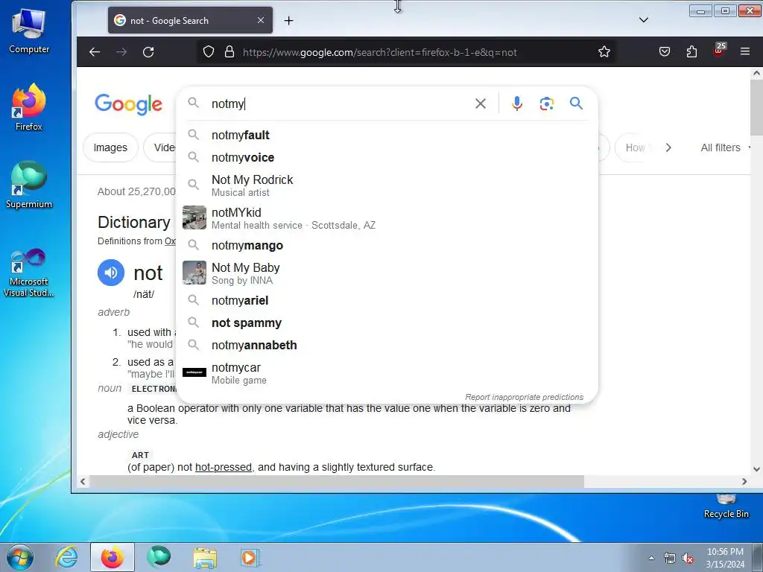763x572 pixels.
Task: Select suggestion notmyfault
Action: tap(387, 136)
